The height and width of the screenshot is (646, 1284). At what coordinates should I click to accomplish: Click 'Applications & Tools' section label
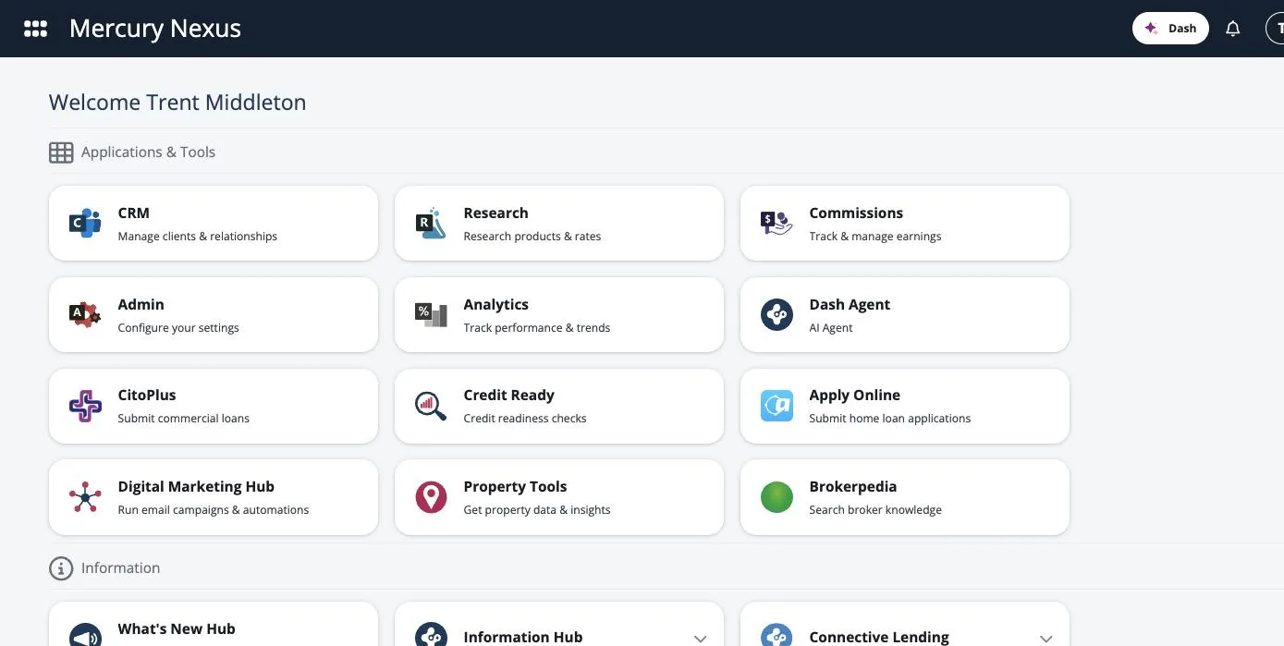pyautogui.click(x=148, y=152)
